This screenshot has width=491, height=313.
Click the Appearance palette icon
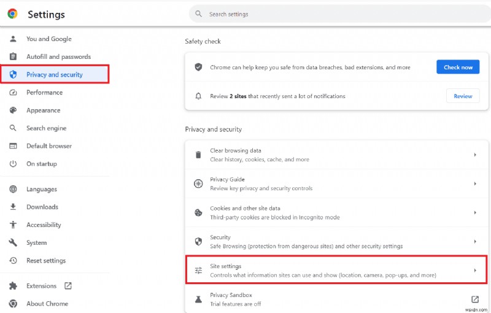tap(13, 110)
